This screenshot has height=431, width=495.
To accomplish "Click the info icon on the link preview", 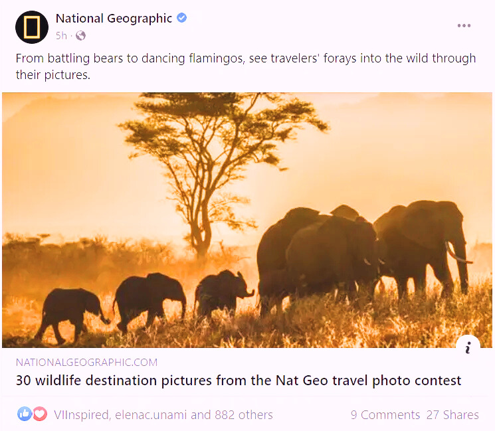I will pos(468,347).
